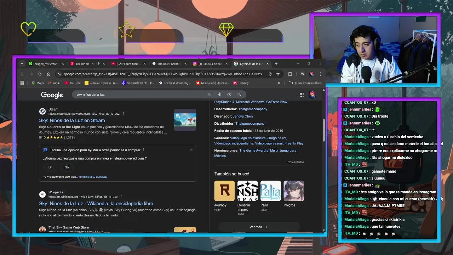Close the Papure (Remix) tab
453x255 pixels.
(145, 64)
